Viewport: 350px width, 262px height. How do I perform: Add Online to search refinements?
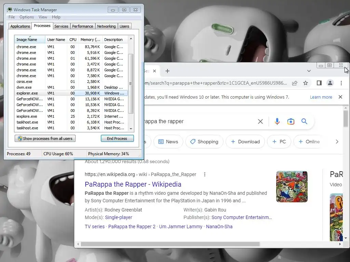[309, 142]
